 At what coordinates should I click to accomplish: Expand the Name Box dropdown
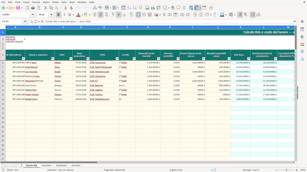25,21
